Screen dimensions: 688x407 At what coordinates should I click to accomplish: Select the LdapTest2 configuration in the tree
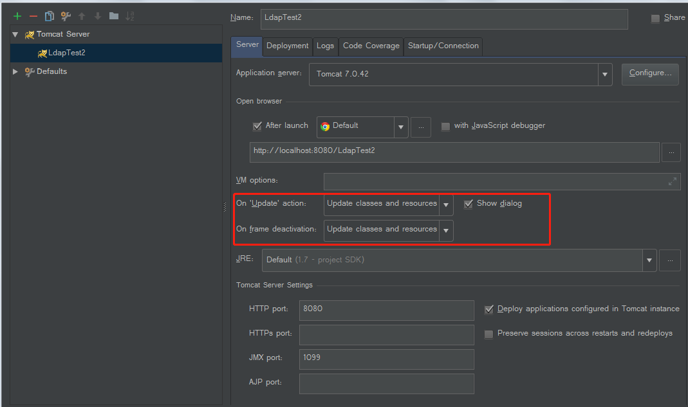(x=116, y=53)
